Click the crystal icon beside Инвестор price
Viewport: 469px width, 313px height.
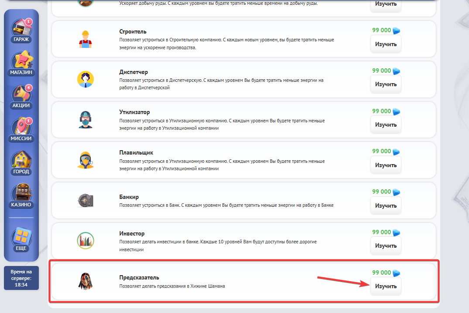(x=396, y=232)
